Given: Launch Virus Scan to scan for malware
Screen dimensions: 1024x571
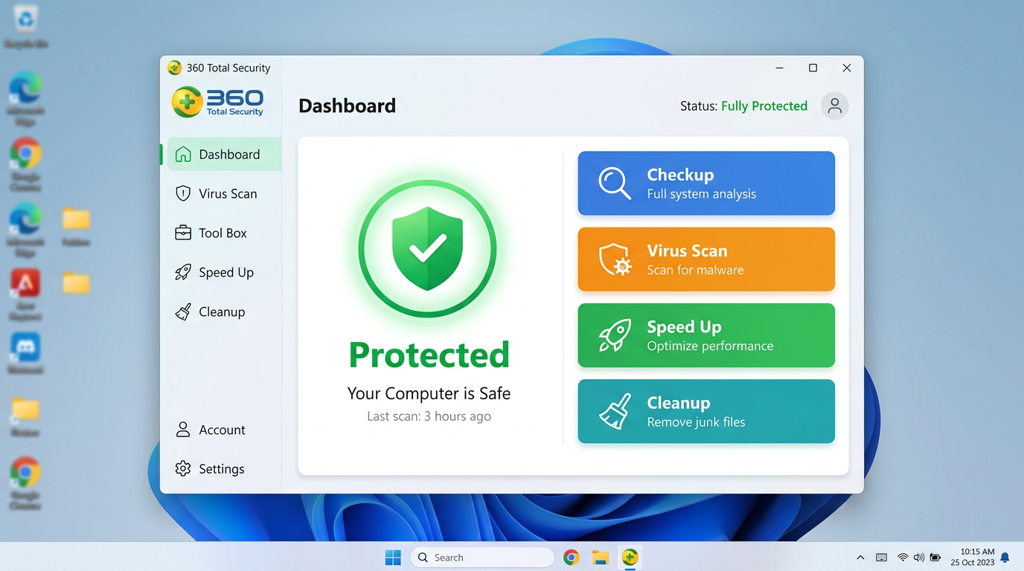Looking at the screenshot, I should click(x=705, y=259).
